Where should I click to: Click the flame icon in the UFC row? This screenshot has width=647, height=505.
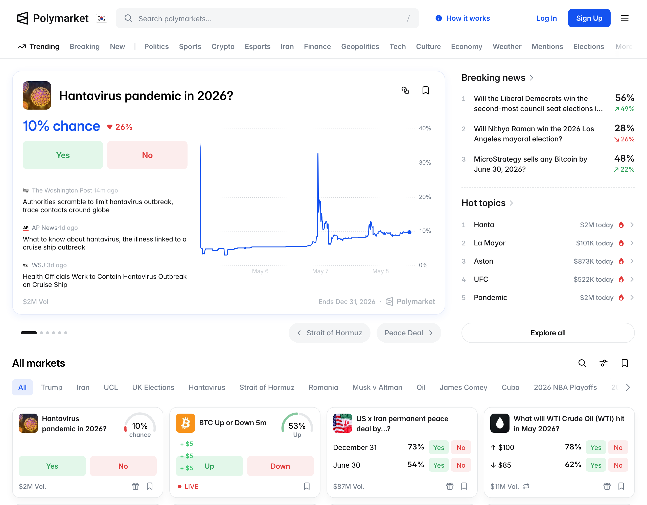[621, 279]
